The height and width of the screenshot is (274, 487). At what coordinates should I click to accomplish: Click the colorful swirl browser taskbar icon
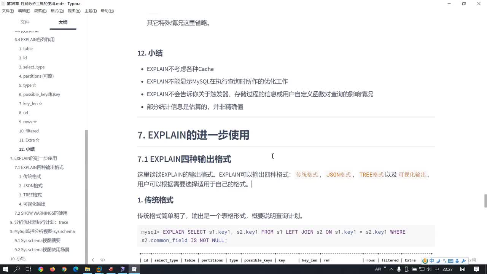click(40, 269)
